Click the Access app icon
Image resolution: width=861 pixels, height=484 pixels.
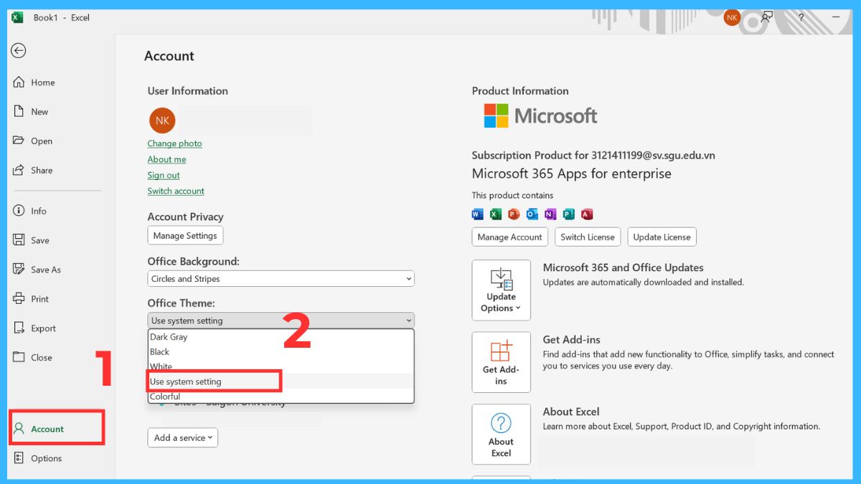coord(587,214)
